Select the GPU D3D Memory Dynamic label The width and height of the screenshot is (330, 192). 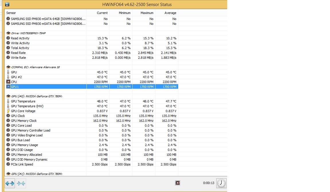(x=29, y=159)
